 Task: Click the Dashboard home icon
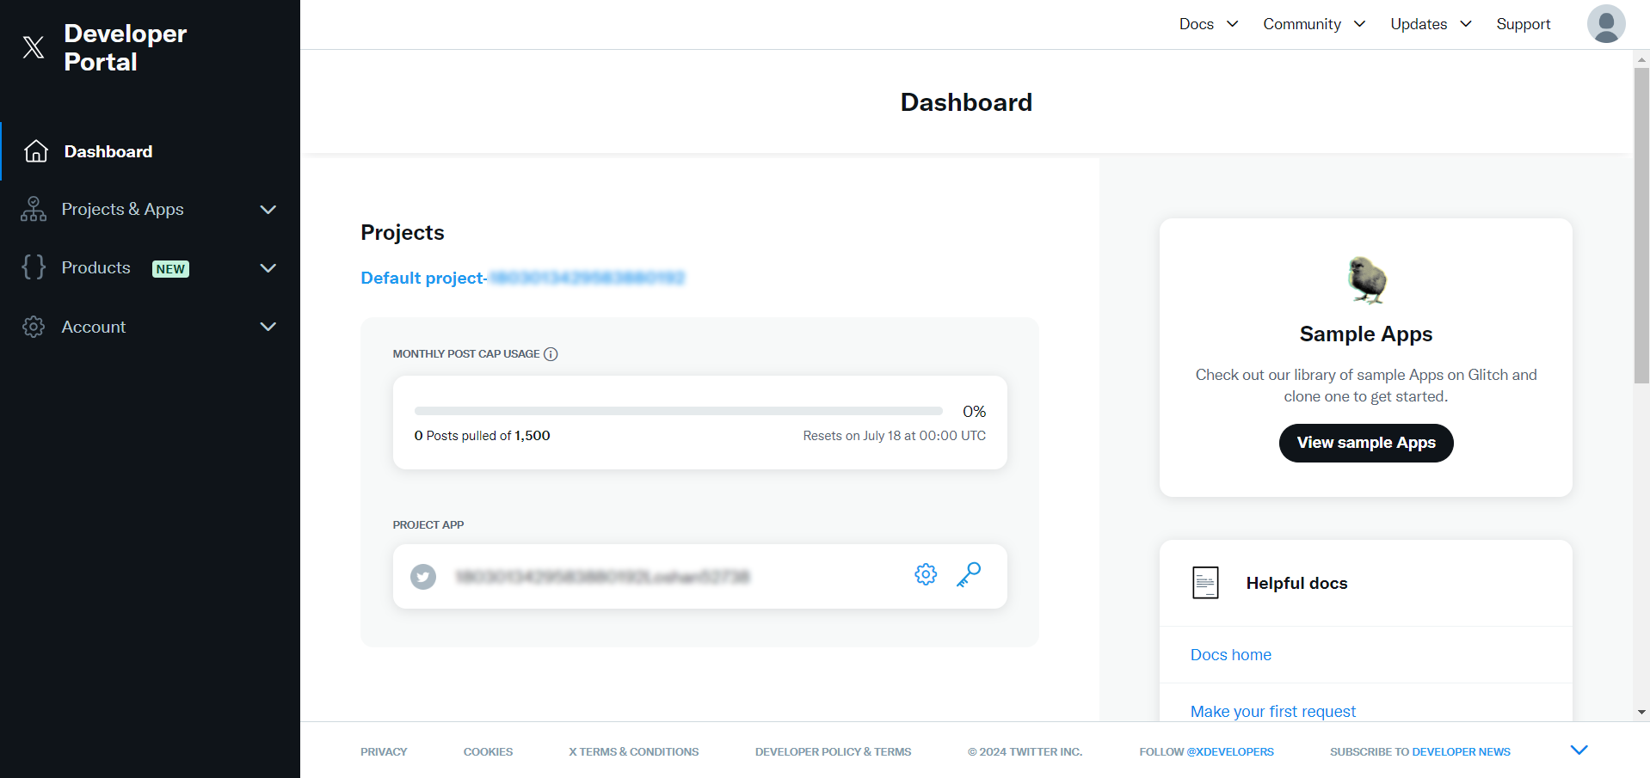pos(36,151)
